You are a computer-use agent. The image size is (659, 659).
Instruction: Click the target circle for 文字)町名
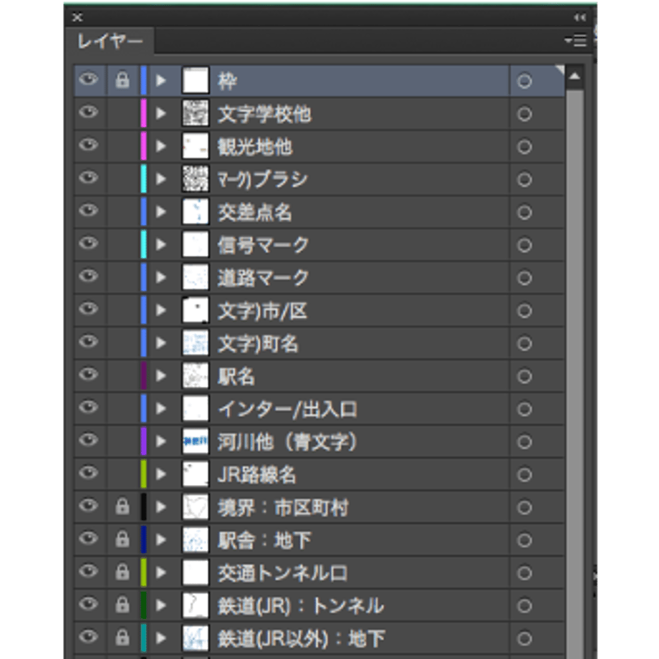coord(524,343)
